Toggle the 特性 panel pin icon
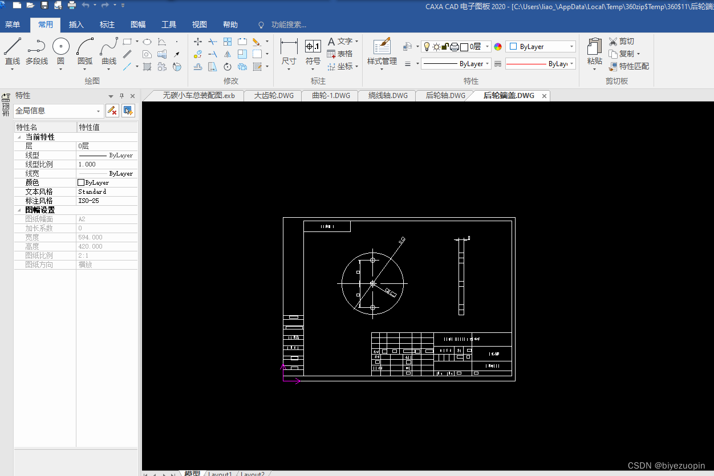Image resolution: width=714 pixels, height=476 pixels. [121, 96]
